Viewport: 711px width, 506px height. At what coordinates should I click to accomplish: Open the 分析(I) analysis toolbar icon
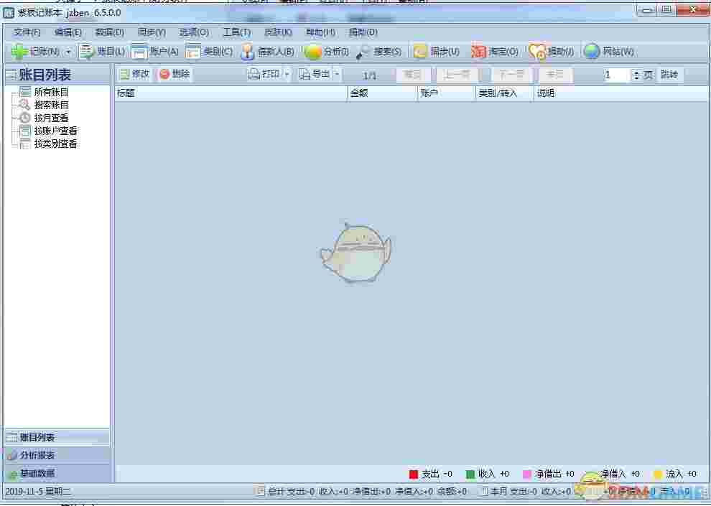point(313,52)
